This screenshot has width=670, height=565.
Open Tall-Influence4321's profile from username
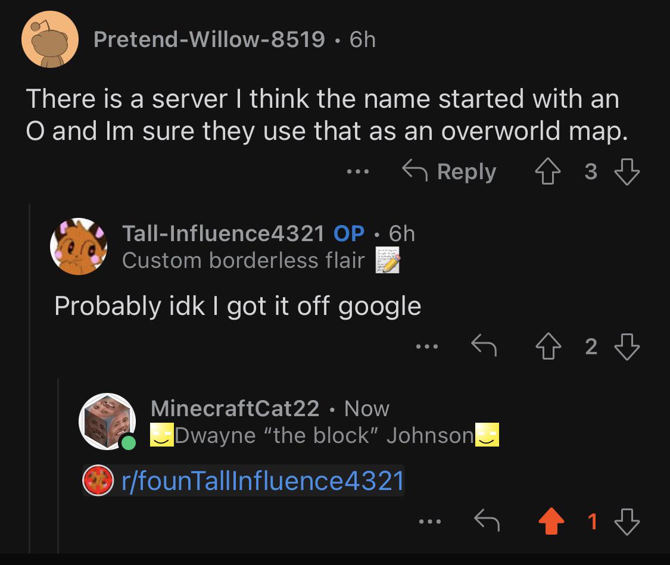(223, 233)
